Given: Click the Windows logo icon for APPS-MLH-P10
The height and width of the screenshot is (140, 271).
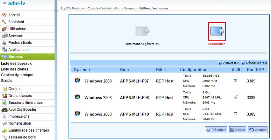Looking at the screenshot, I should click(77, 114).
